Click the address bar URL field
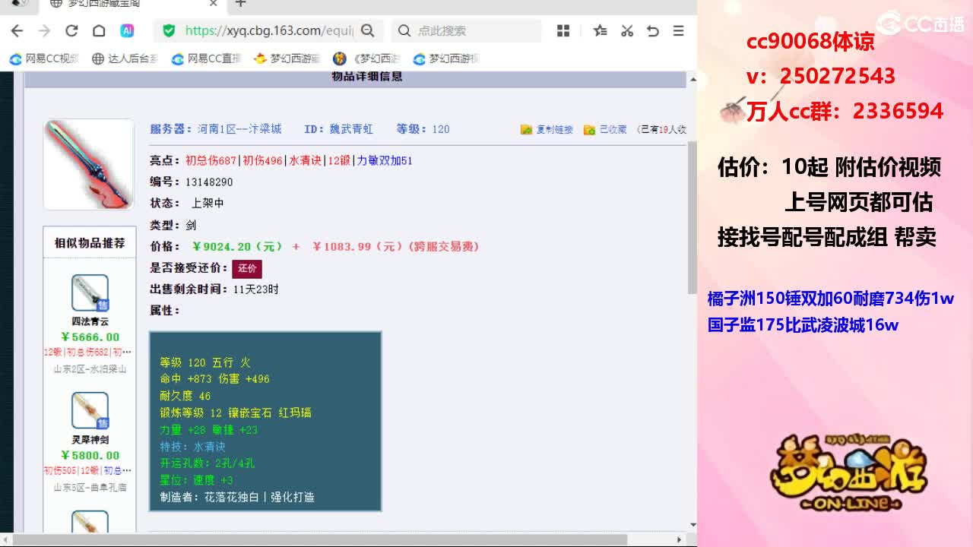This screenshot has width=973, height=547. 269,31
